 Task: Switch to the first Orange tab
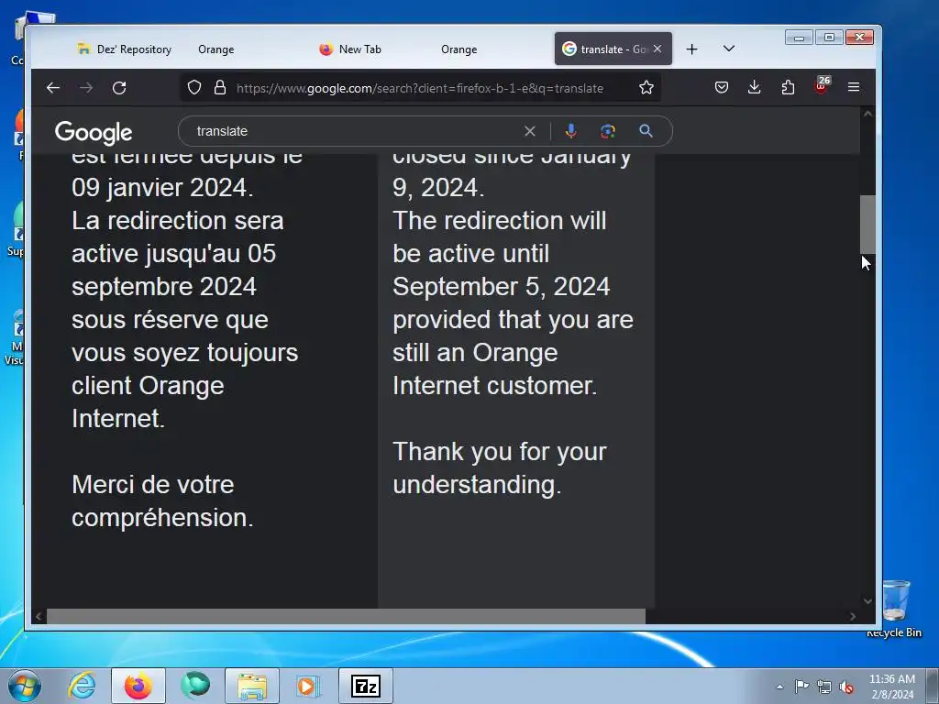[x=216, y=49]
